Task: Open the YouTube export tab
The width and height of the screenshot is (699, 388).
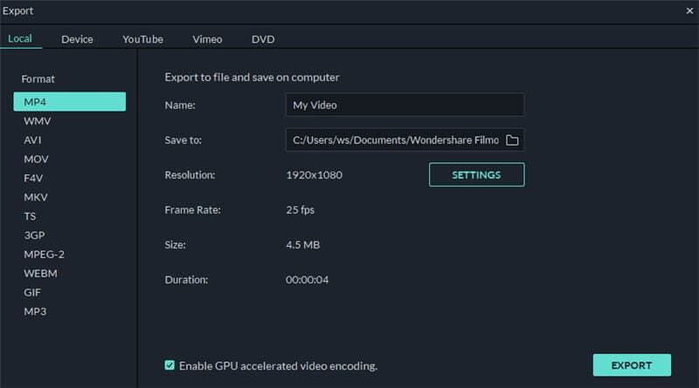Action: click(x=142, y=39)
